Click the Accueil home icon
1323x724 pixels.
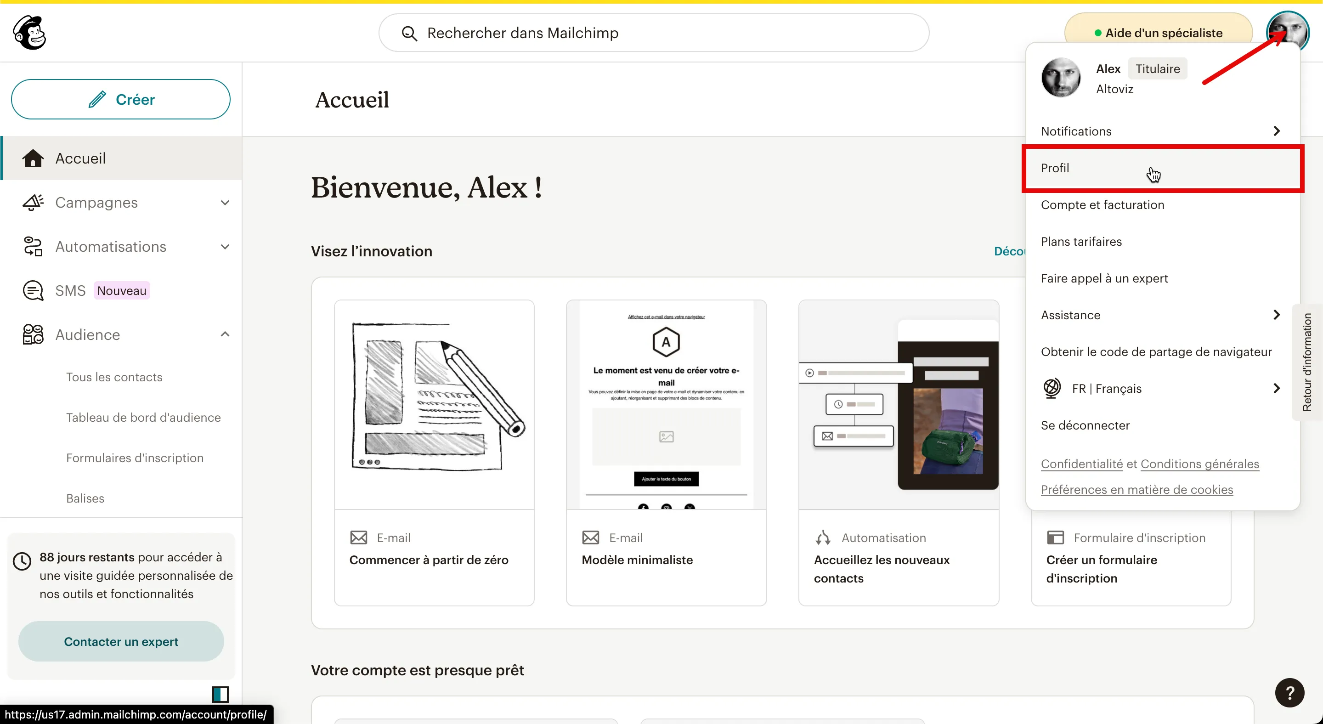click(33, 158)
